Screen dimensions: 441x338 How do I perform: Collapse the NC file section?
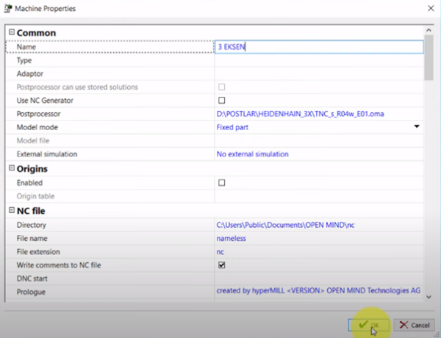[10, 211]
